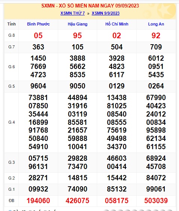The width and height of the screenshot is (179, 211).
Task: Click the G.7 result 504
Action: point(117,47)
